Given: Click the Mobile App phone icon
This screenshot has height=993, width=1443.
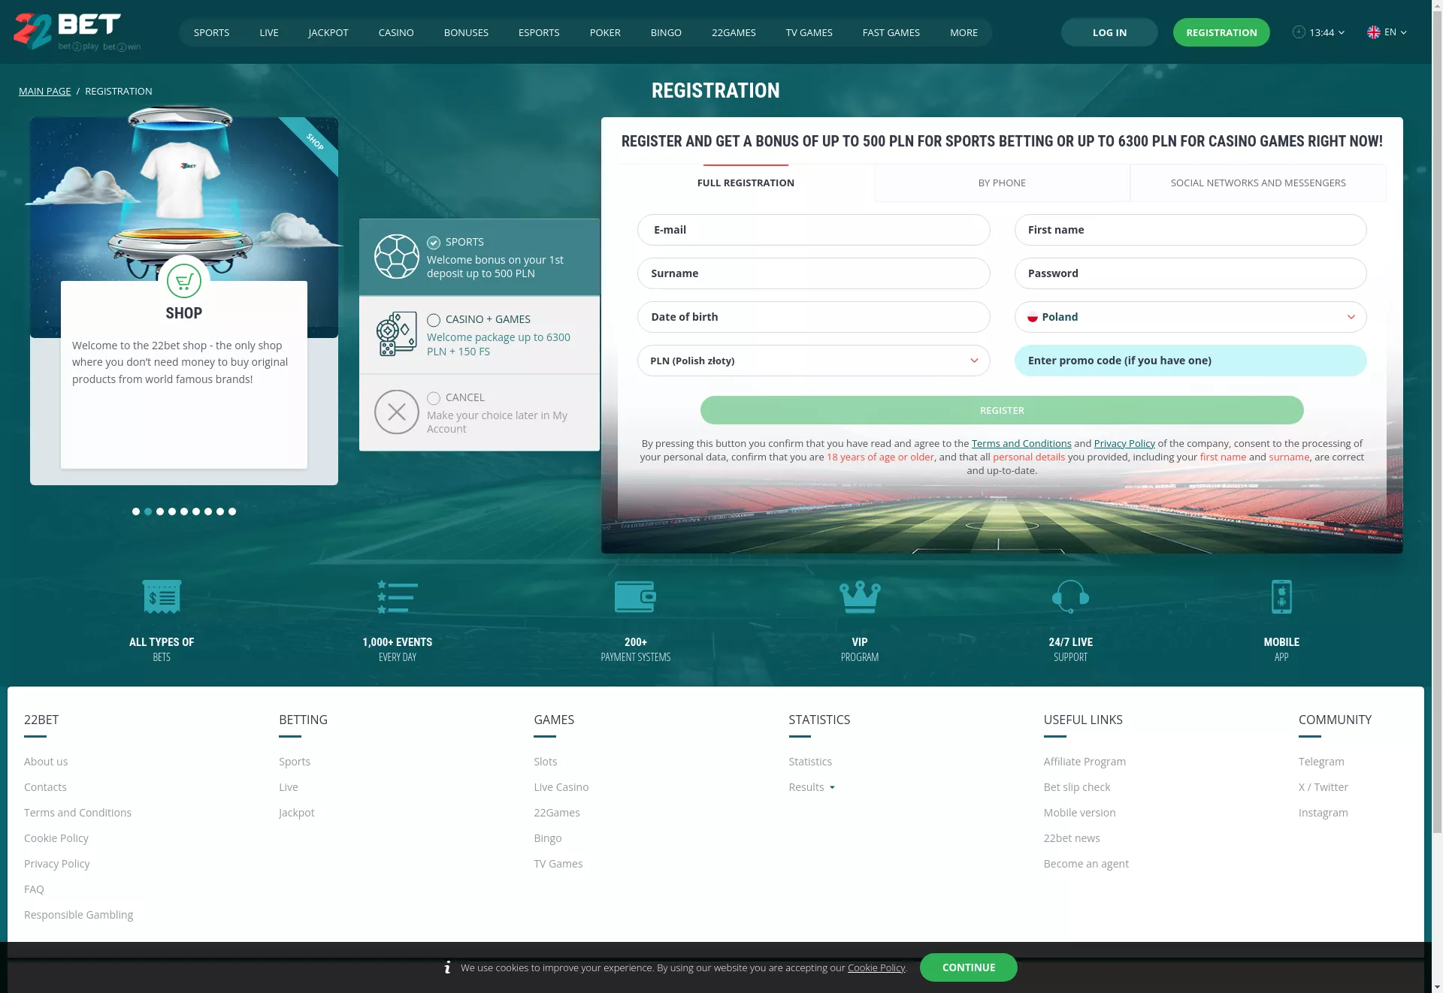Looking at the screenshot, I should pyautogui.click(x=1281, y=597).
